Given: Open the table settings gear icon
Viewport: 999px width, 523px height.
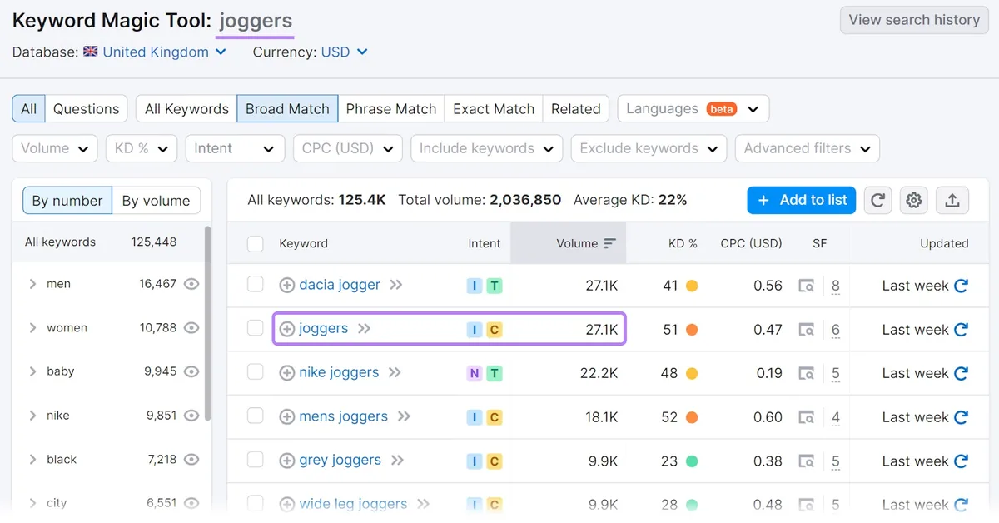Looking at the screenshot, I should (x=914, y=200).
